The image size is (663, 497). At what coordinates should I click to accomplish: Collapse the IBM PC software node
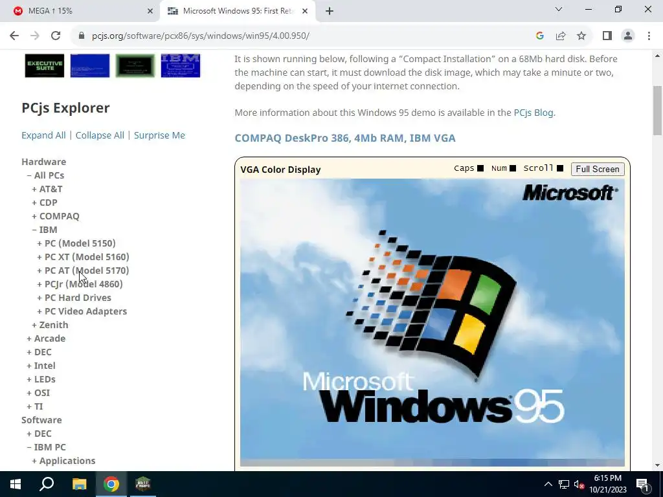46,447
